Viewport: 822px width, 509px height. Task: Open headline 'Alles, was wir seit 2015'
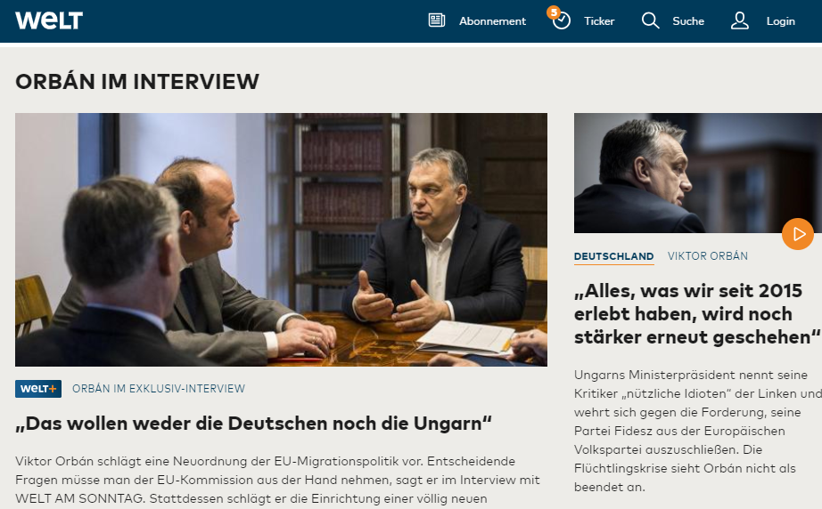pos(697,314)
